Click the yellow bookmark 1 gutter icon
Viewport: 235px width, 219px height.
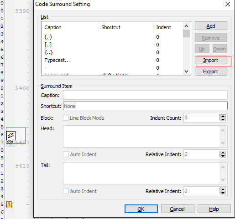pos(9,204)
